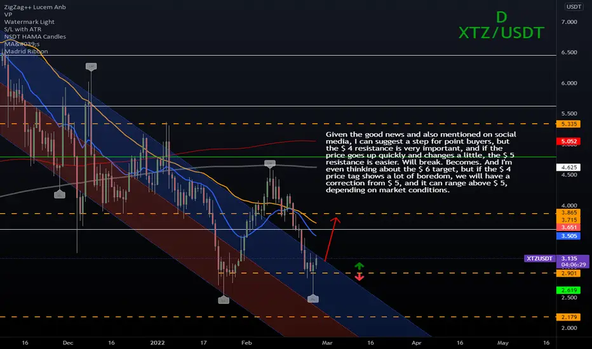Click the 04:06:29 candle countdown
This screenshot has width=592, height=349.
(x=574, y=265)
